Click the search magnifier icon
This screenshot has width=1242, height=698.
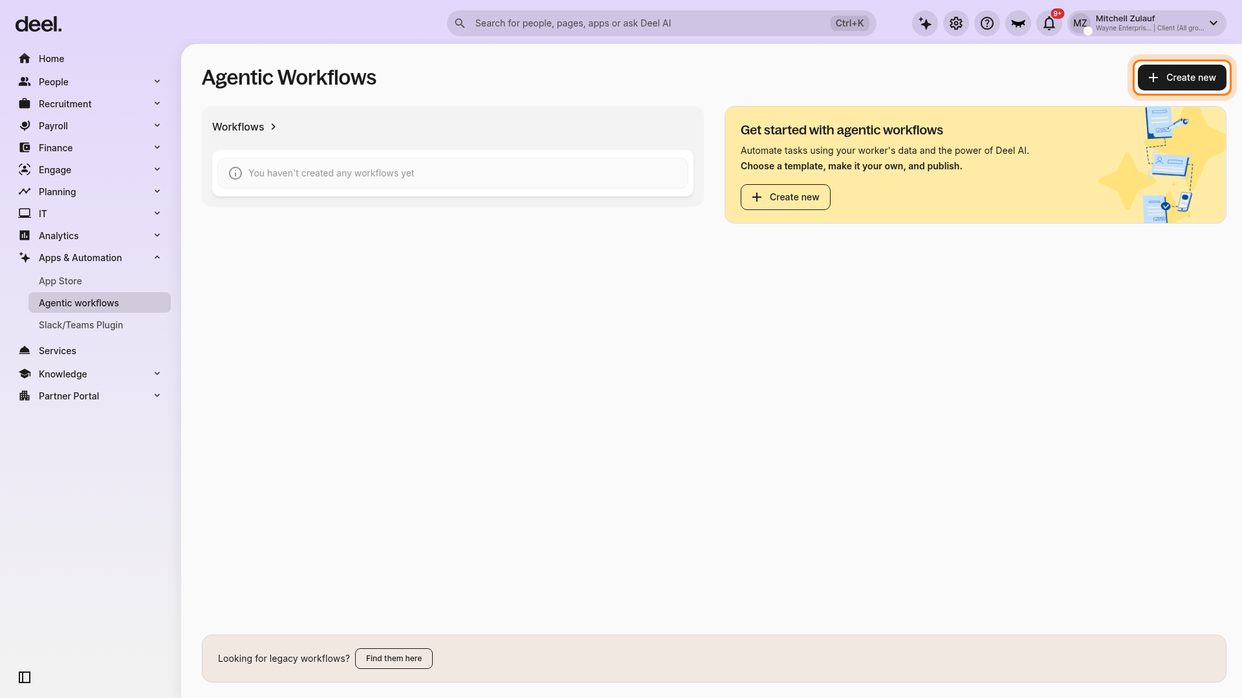click(x=460, y=23)
